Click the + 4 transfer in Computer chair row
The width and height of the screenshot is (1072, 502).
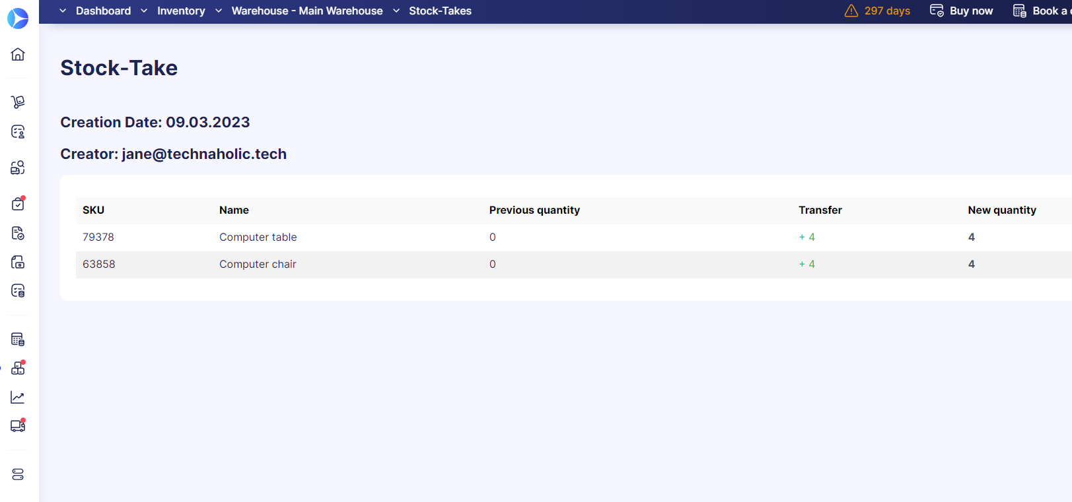(807, 264)
